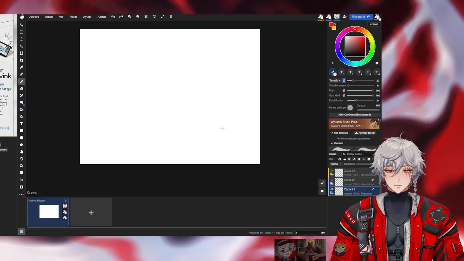Select the zoom tool in left toolbar
The height and width of the screenshot is (261, 464).
tap(21, 166)
